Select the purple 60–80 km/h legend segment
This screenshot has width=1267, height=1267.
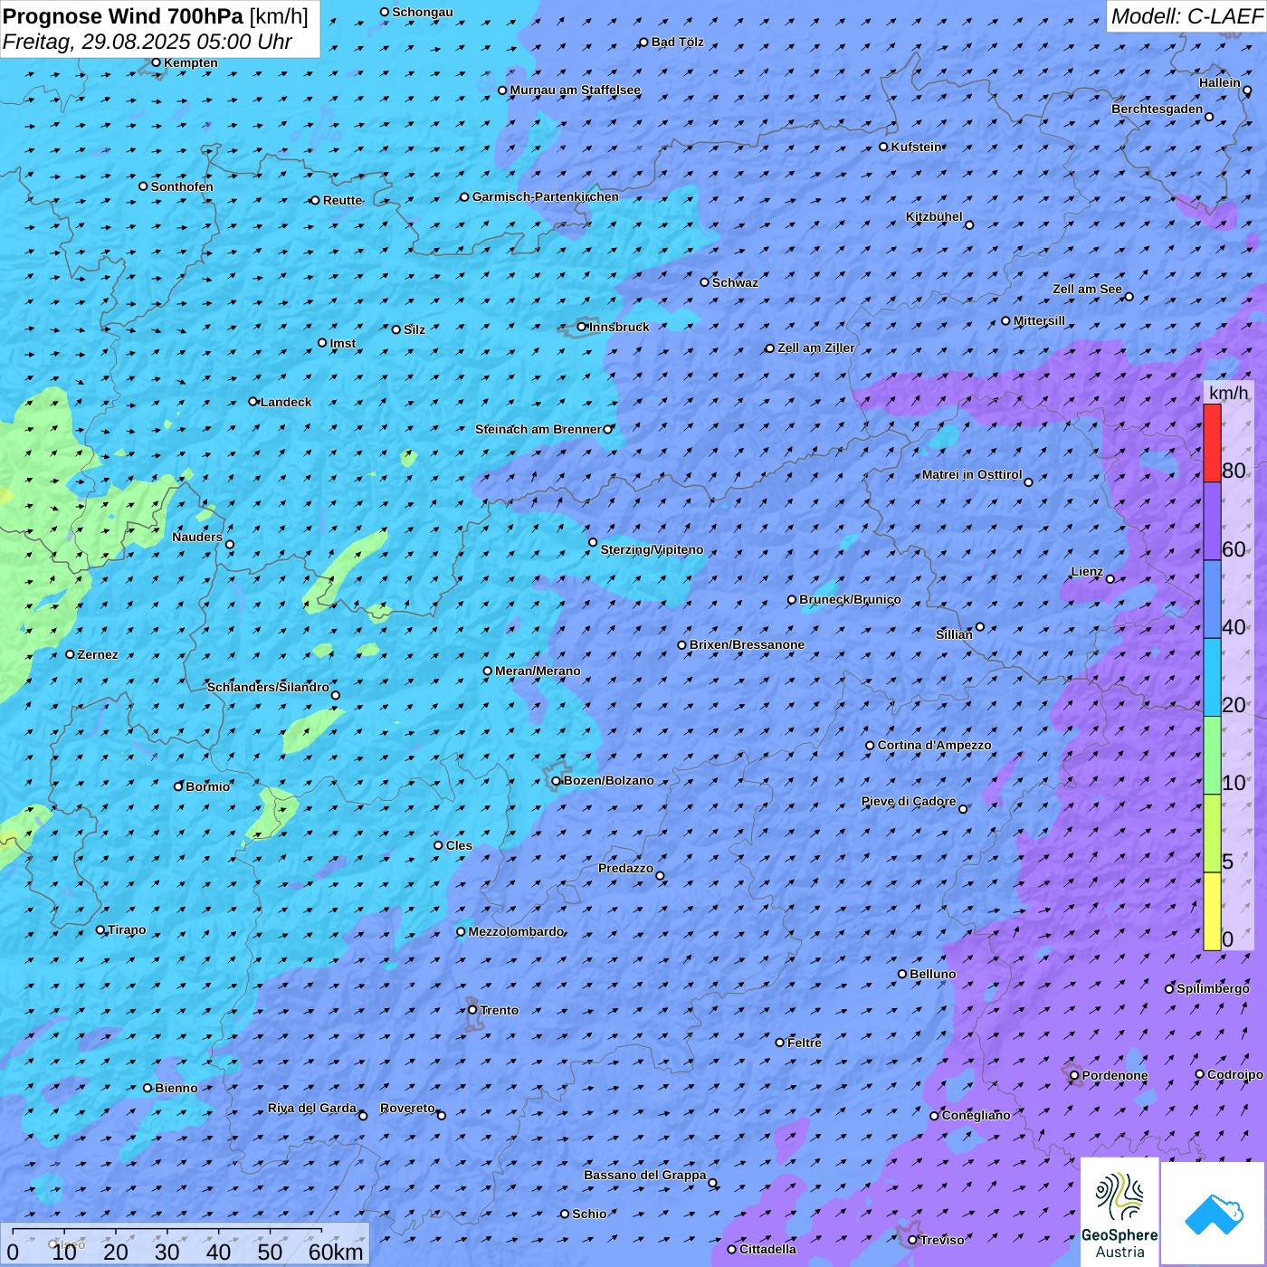point(1212,521)
